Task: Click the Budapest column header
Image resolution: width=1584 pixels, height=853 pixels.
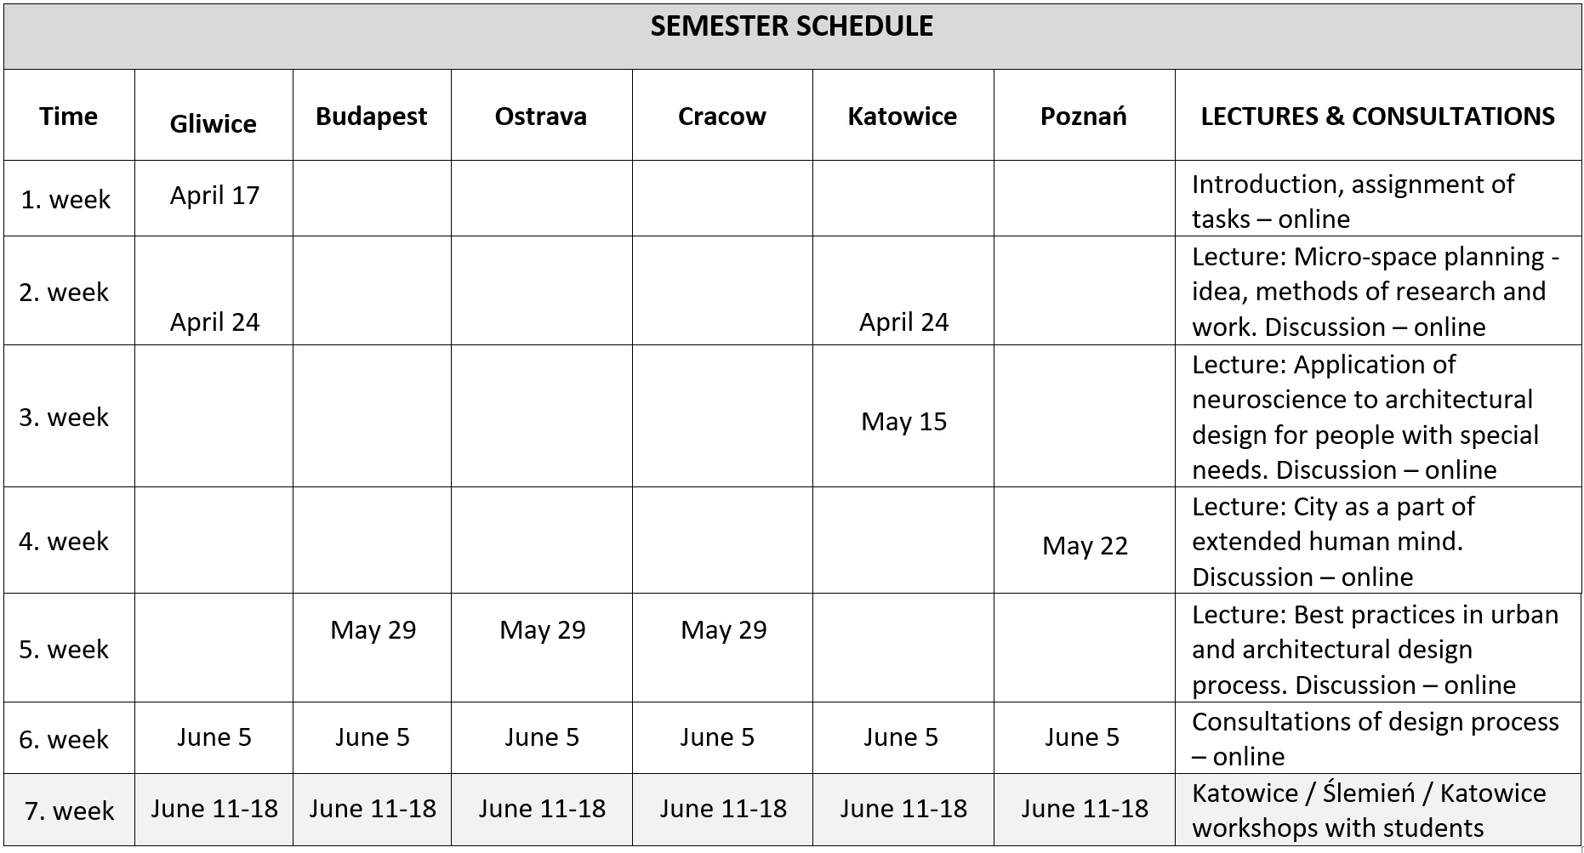Action: click(x=371, y=116)
